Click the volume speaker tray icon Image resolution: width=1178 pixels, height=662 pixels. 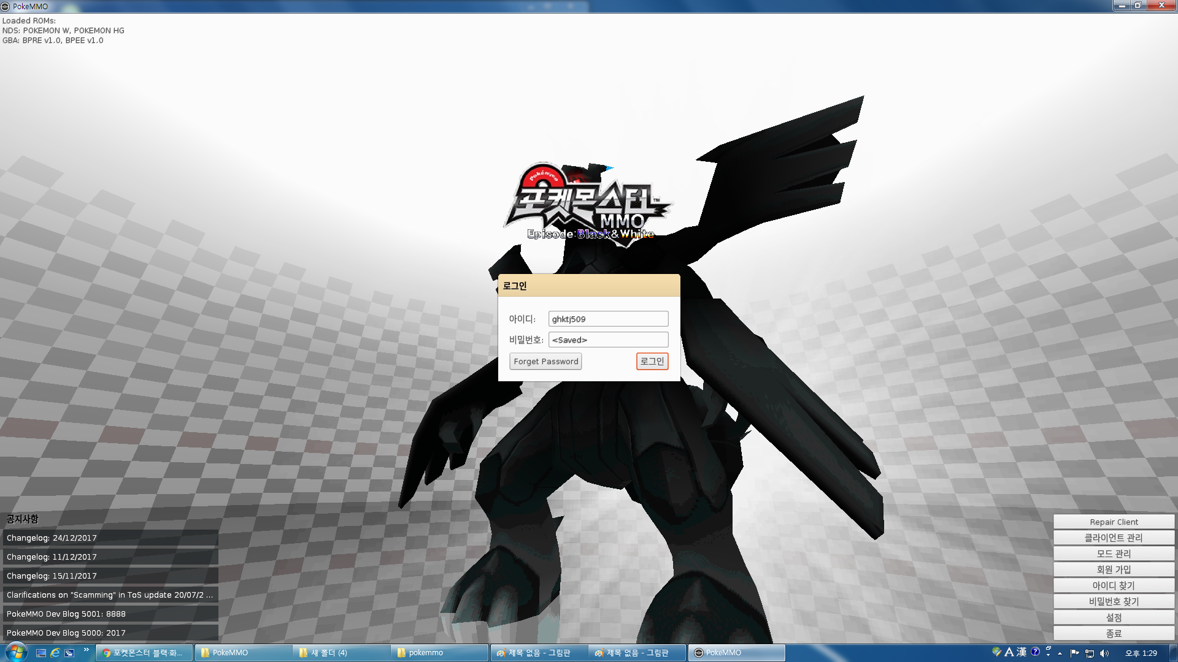[x=1104, y=653]
